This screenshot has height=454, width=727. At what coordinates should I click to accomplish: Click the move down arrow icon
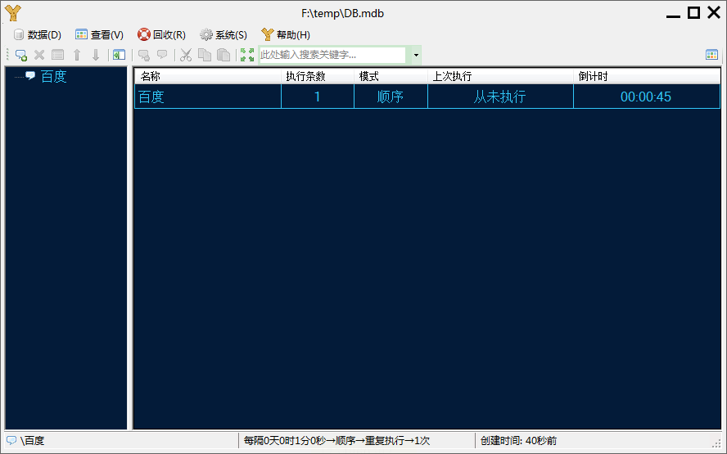(x=96, y=55)
